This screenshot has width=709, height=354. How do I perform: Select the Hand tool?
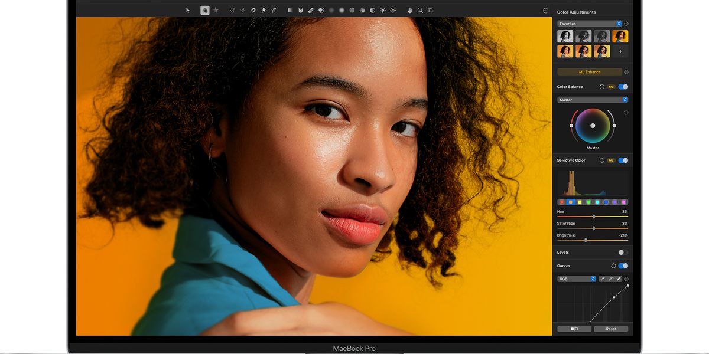tap(410, 10)
